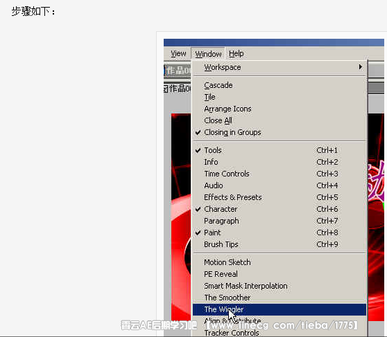387x337 pixels.
Task: Choose Cascade from Window menu
Action: (x=279, y=85)
